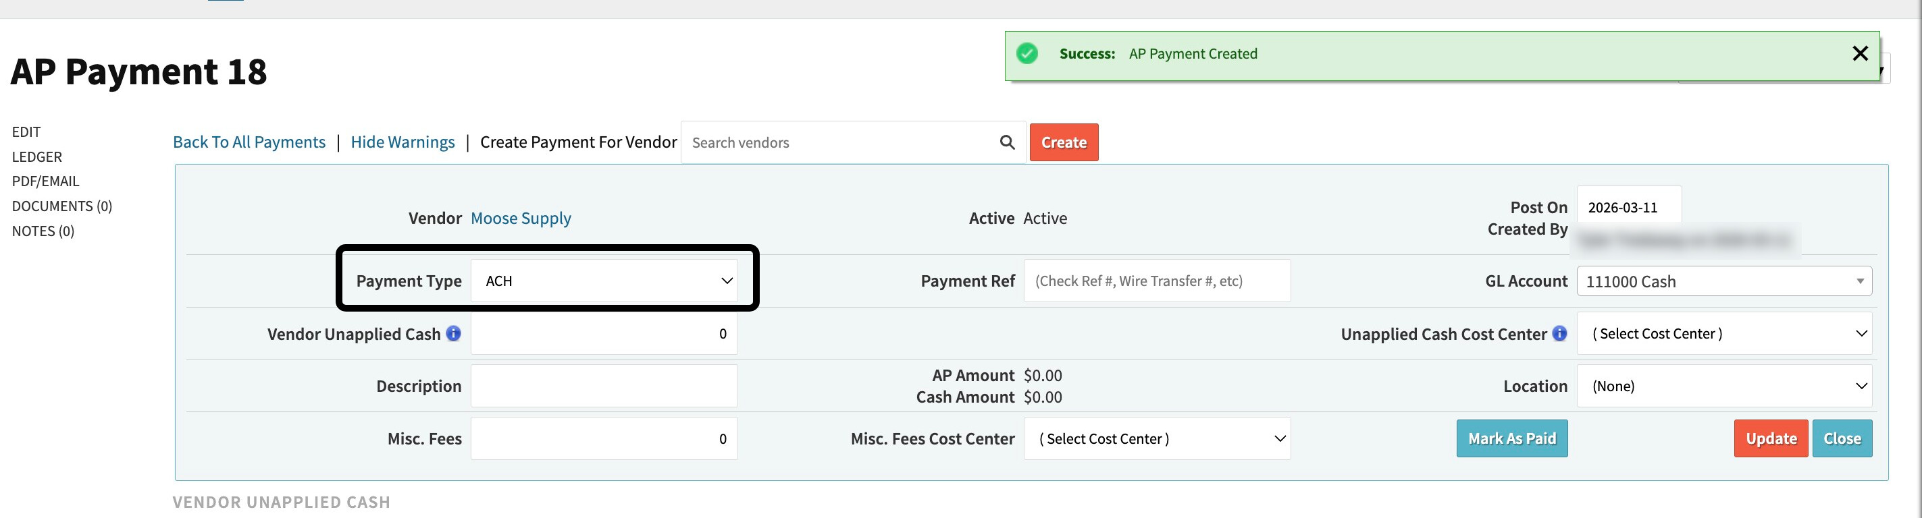Expand the GL Account selector

[x=1723, y=282]
